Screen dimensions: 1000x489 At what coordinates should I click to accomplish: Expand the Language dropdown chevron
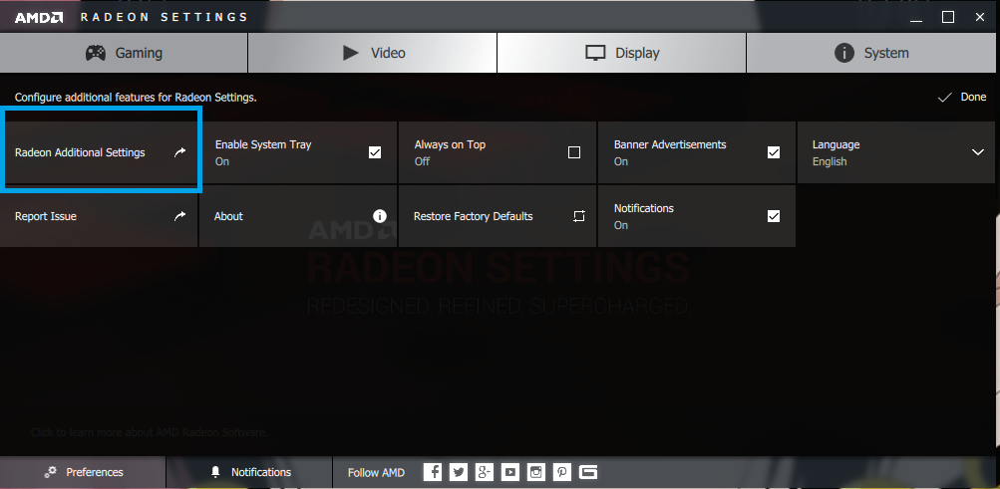point(978,152)
